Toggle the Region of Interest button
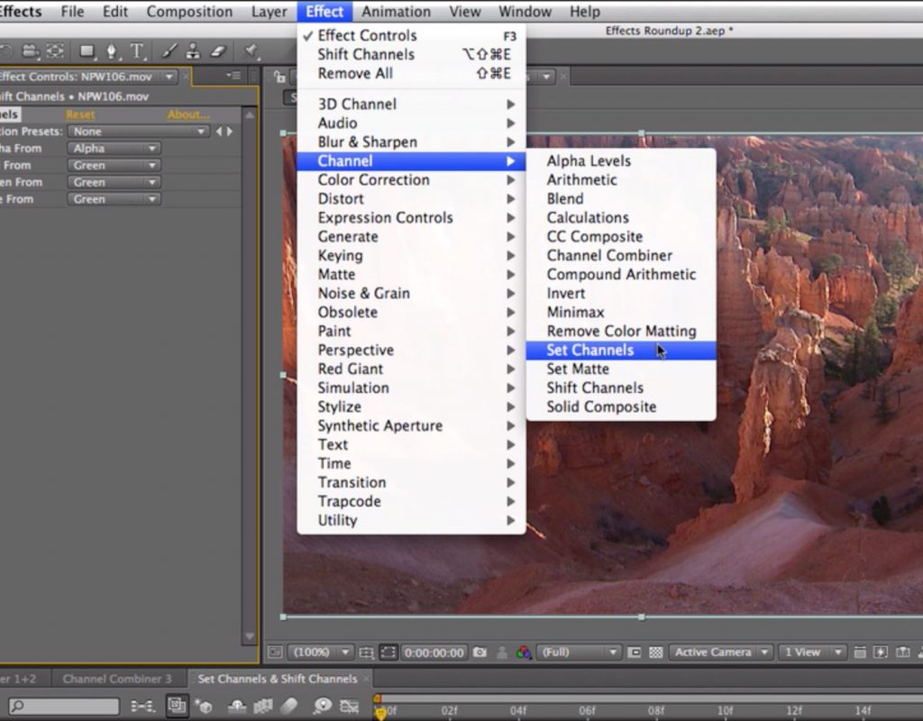The width and height of the screenshot is (923, 721). [634, 653]
